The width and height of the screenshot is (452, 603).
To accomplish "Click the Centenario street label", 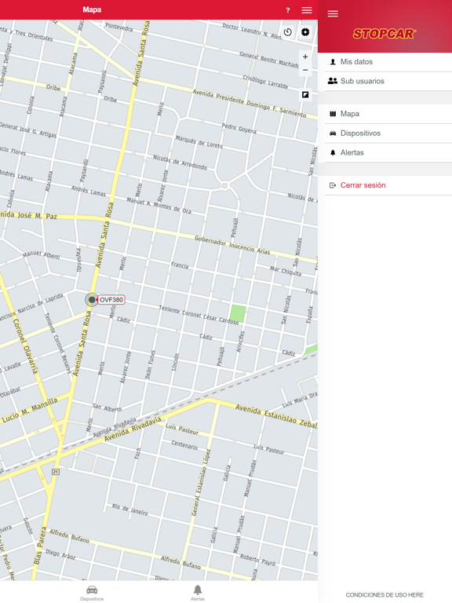I will 184,445.
